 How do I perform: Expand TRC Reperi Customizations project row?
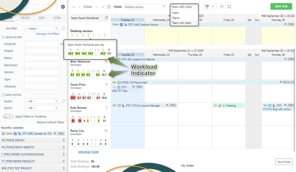coord(63,154)
